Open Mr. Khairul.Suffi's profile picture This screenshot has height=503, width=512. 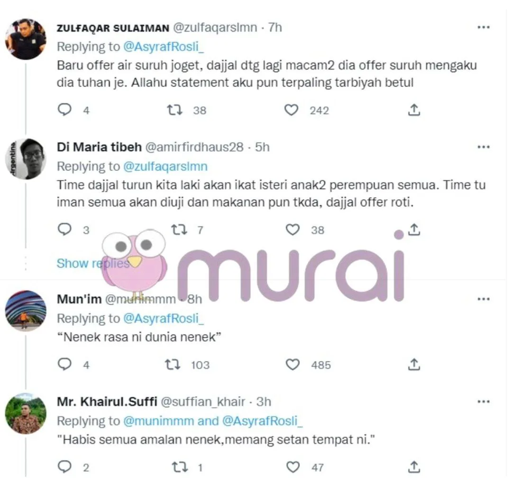[26, 413]
